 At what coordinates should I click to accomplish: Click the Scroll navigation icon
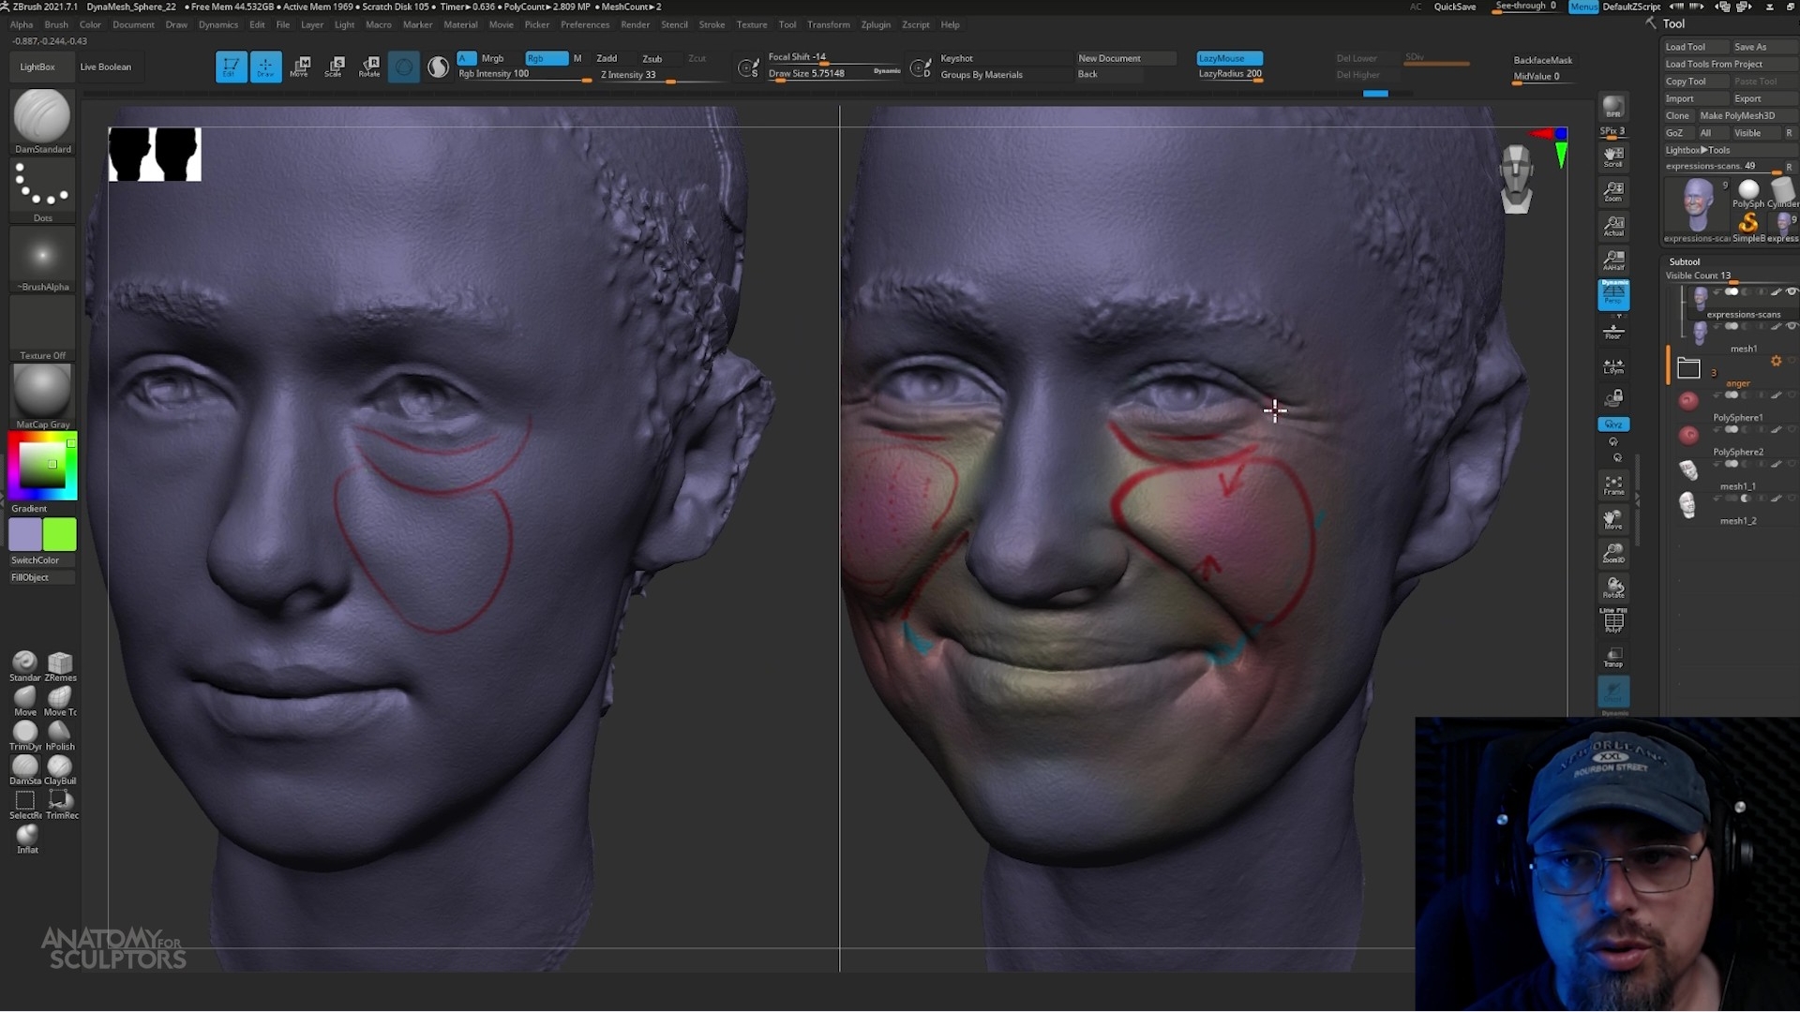1613,156
